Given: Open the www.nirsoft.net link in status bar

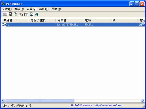Looking at the screenshot, I should click(108, 106).
